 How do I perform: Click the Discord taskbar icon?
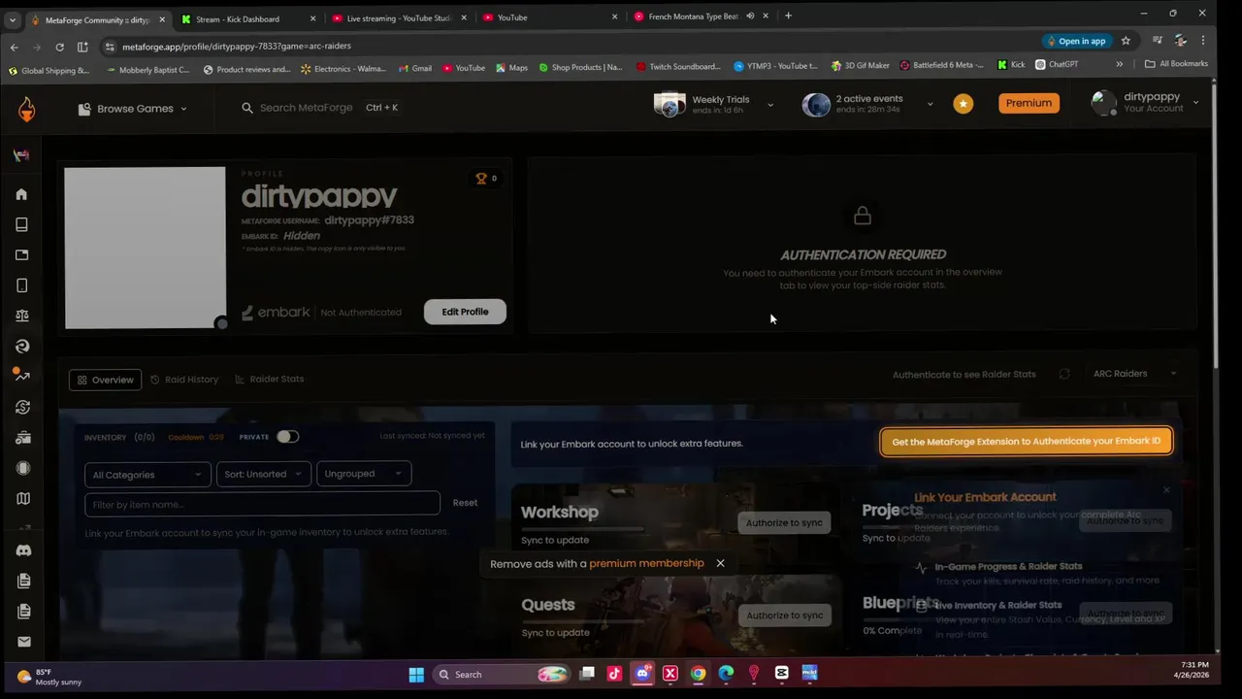[x=642, y=674]
